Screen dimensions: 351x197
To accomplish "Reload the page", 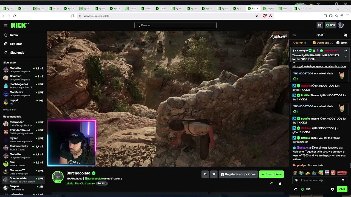I will (x=15, y=16).
